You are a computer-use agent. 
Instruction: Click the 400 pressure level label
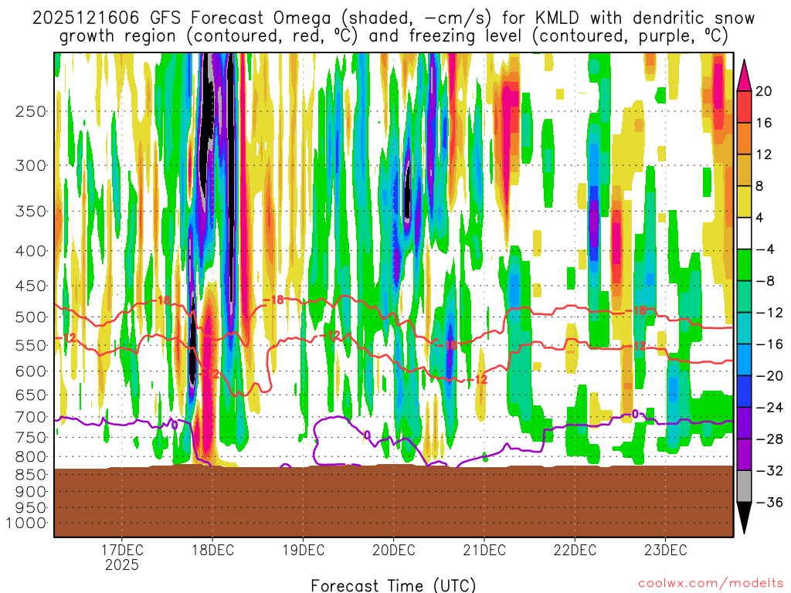point(31,251)
